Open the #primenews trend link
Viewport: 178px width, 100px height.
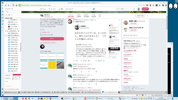point(127,62)
